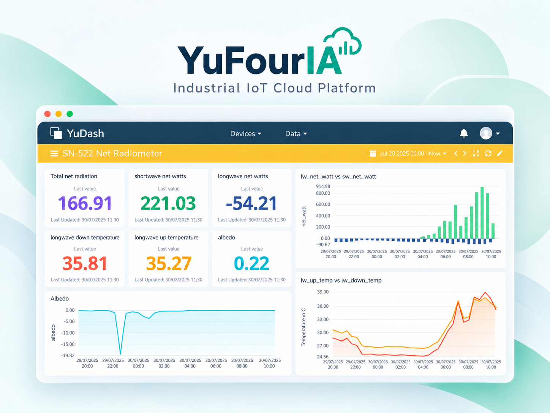Click the Albedo line chart title
Image resolution: width=550 pixels, height=413 pixels.
[60, 299]
